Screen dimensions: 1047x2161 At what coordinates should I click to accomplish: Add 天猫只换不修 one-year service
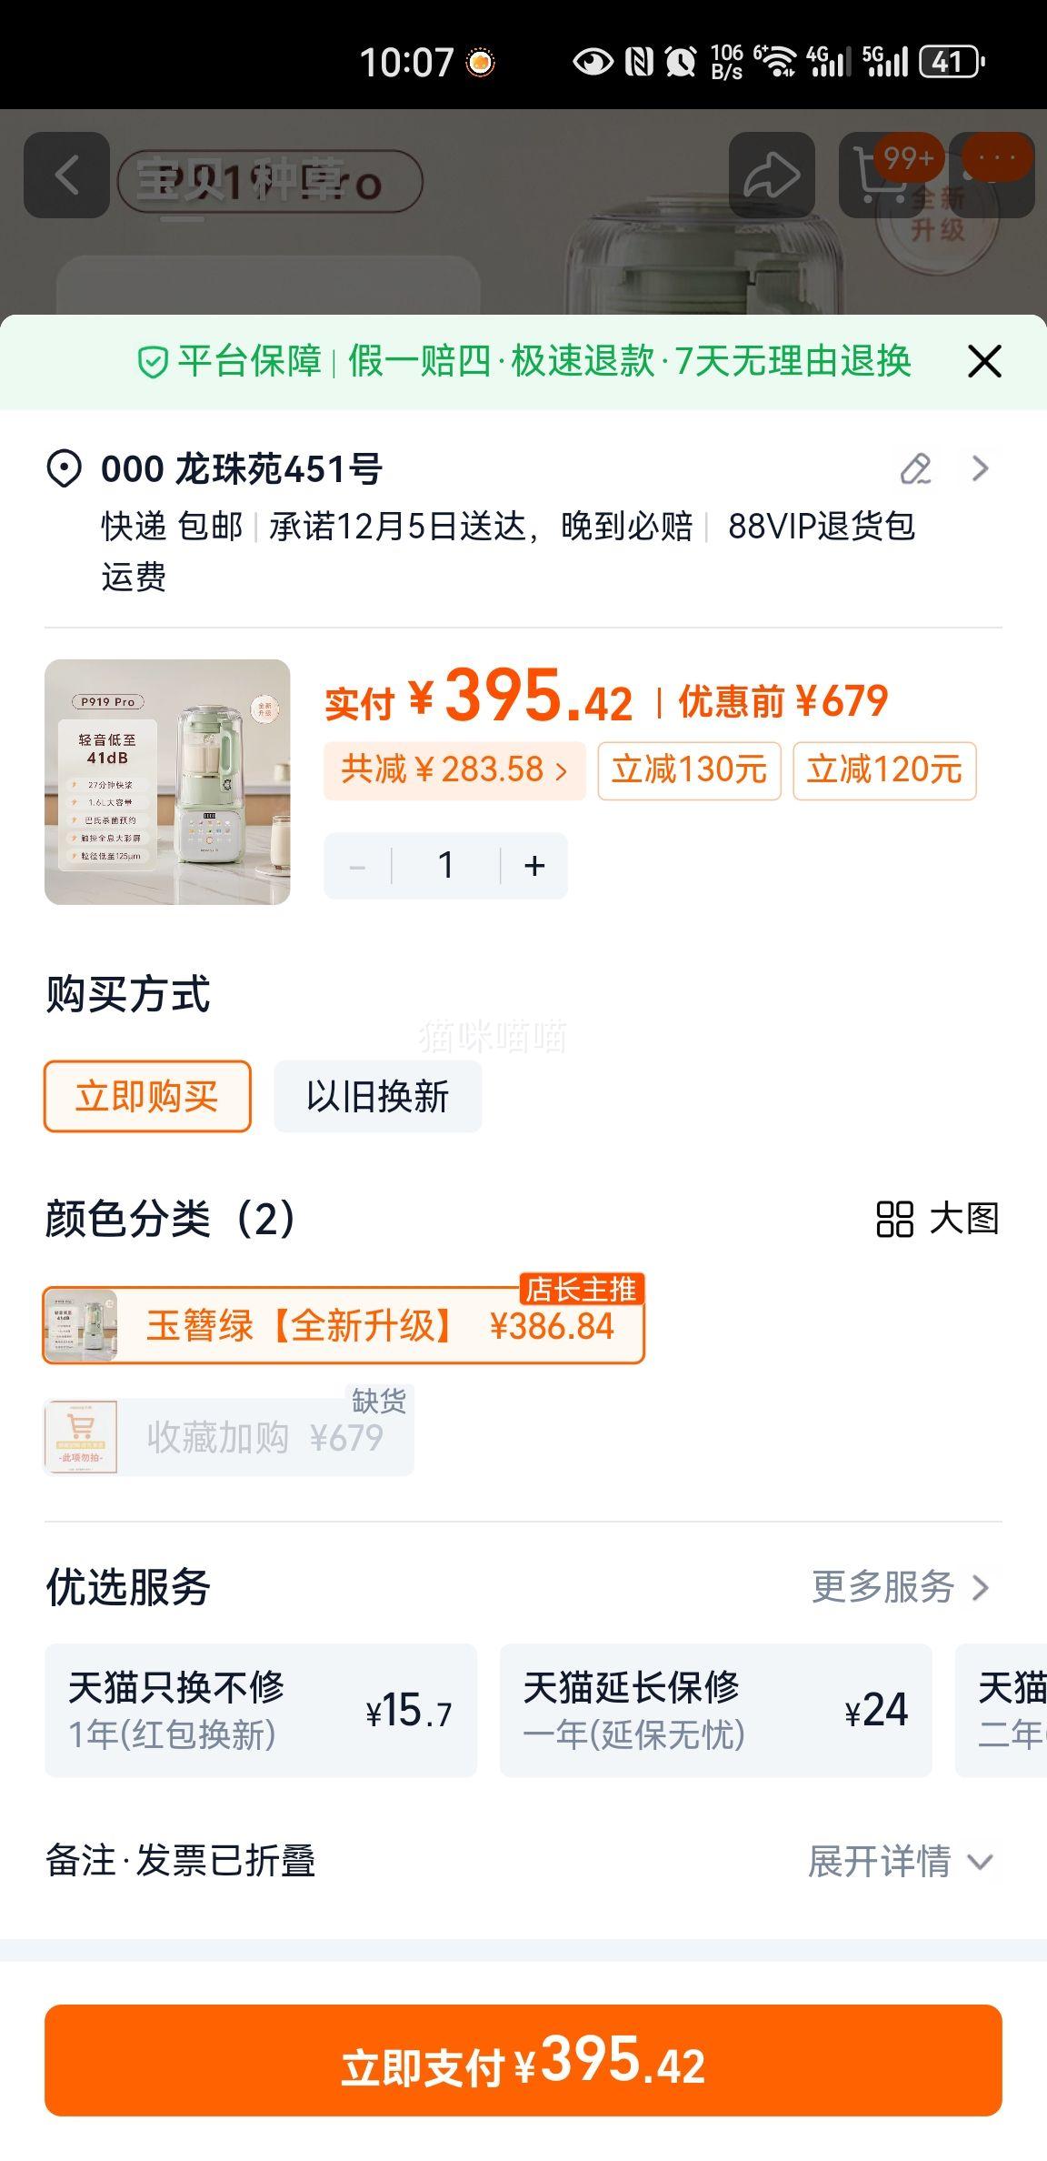261,1710
